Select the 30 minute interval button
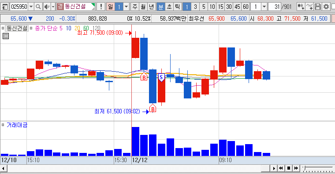This screenshot has height=174, width=335. [229, 7]
